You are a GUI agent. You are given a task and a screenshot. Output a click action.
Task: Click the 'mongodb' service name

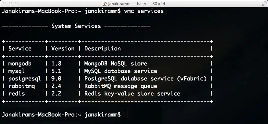[x=20, y=64]
